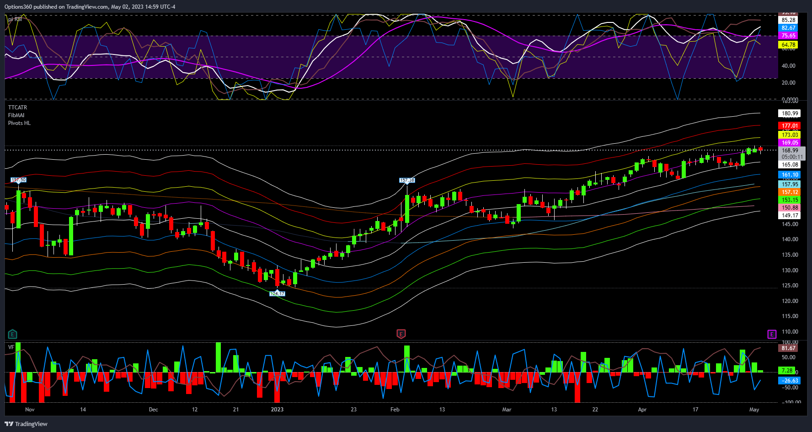Click the Feb date on time axis

click(395, 410)
